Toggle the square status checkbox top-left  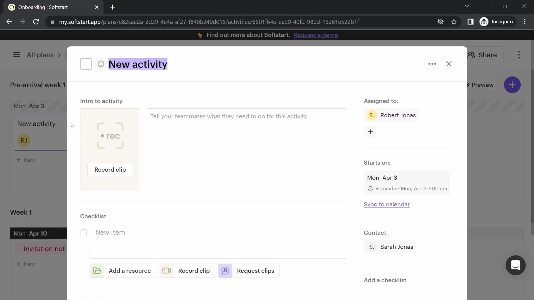[86, 64]
